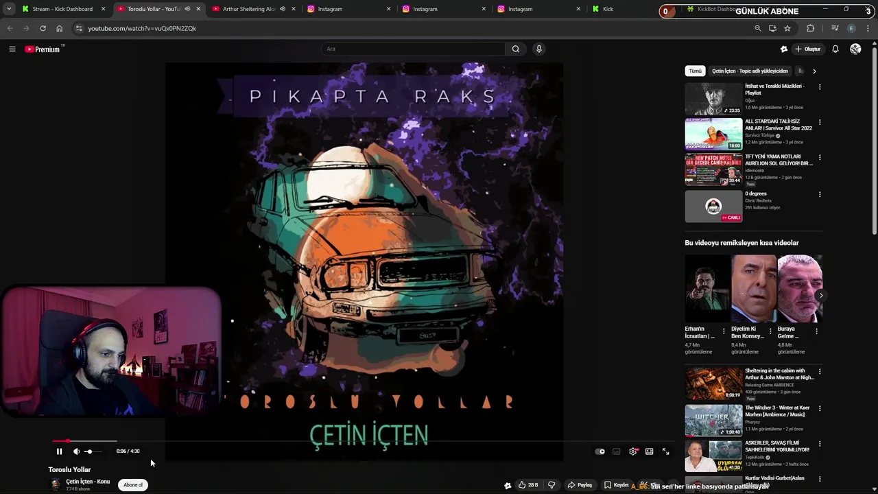Show more filter chips with arrow
This screenshot has width=878, height=494.
814,71
